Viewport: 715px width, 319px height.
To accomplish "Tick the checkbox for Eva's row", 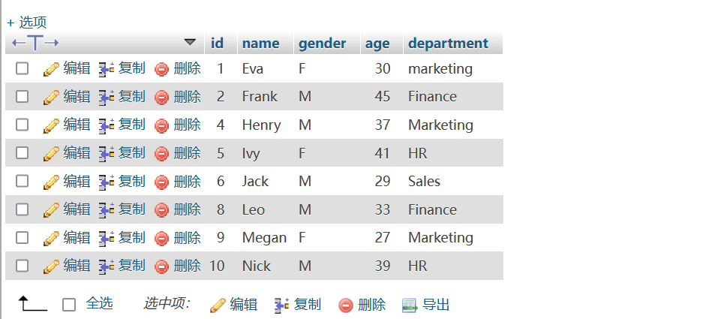I will coord(22,68).
